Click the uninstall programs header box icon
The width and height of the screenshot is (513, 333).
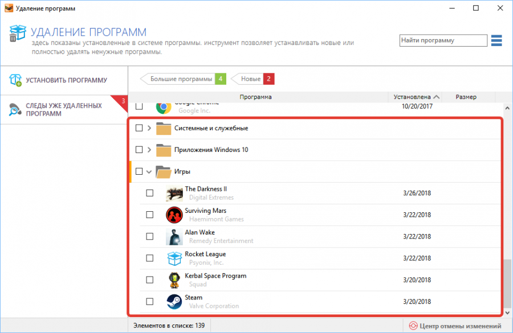(17, 34)
